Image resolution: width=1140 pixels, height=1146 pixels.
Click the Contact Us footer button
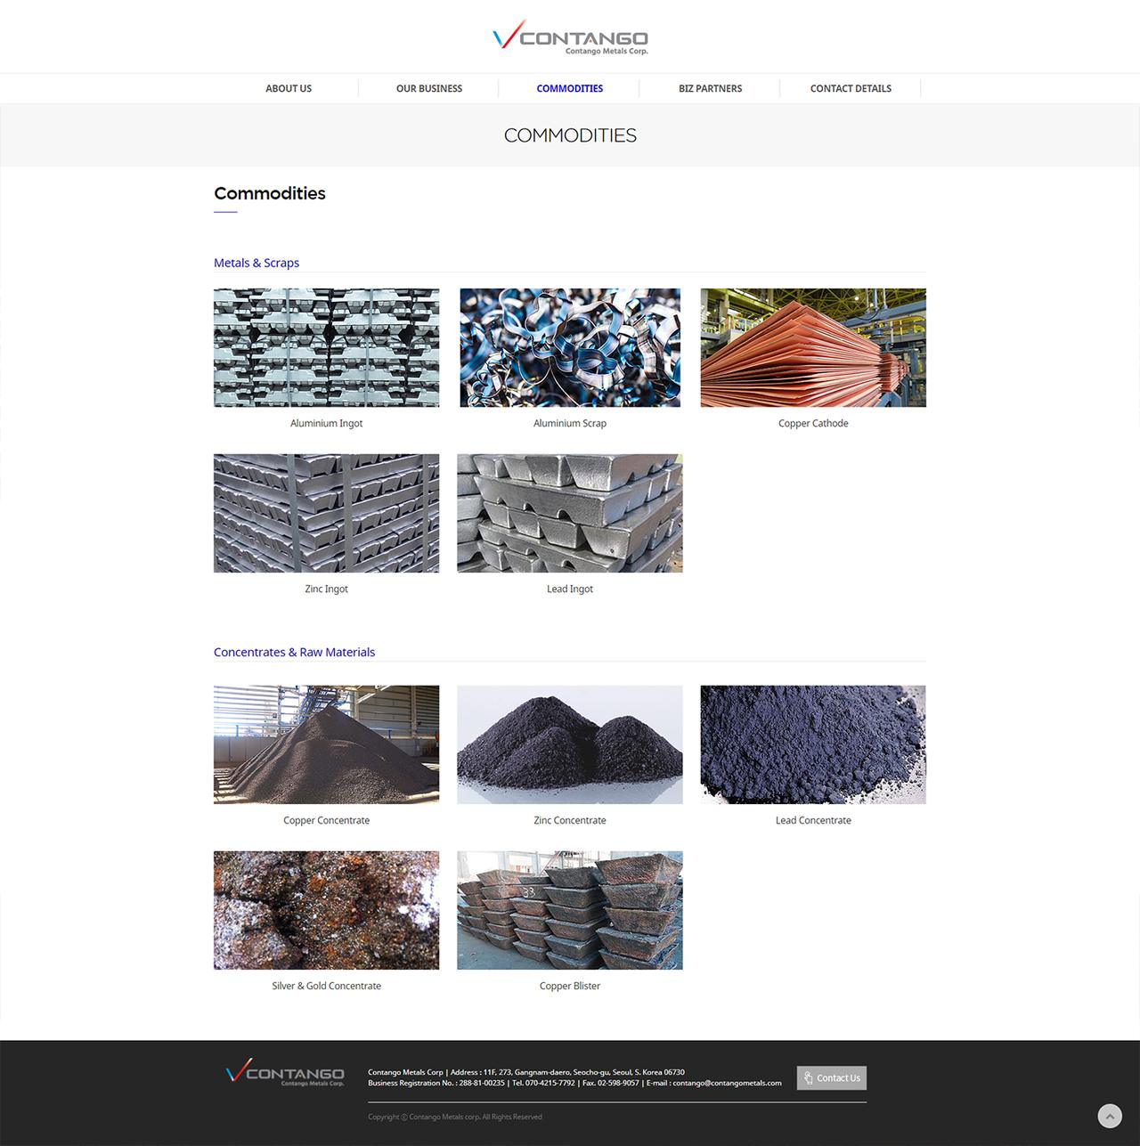832,1077
